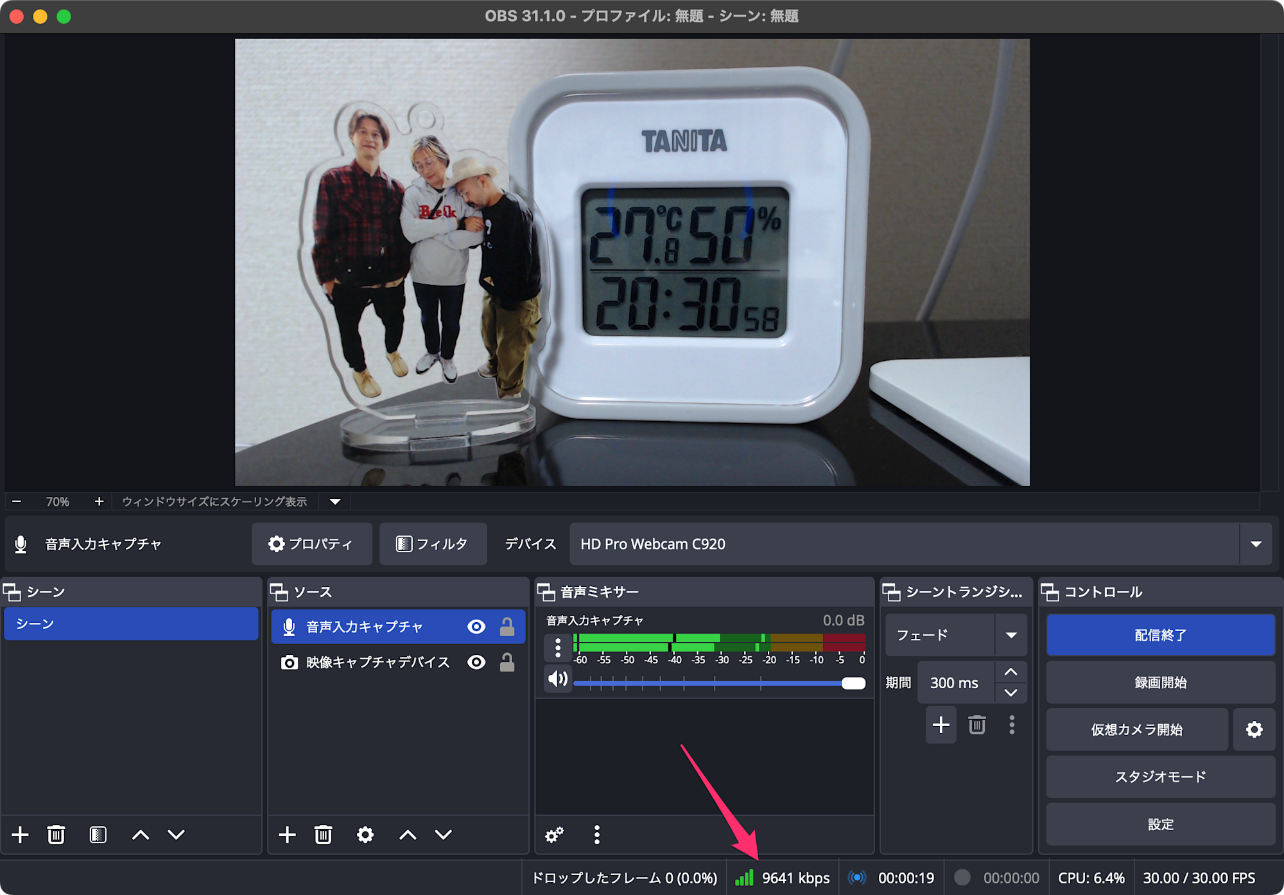Open プロパティ for selected source

pyautogui.click(x=311, y=544)
